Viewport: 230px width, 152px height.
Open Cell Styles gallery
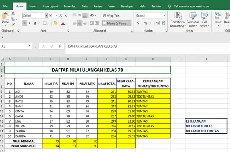click(x=205, y=20)
